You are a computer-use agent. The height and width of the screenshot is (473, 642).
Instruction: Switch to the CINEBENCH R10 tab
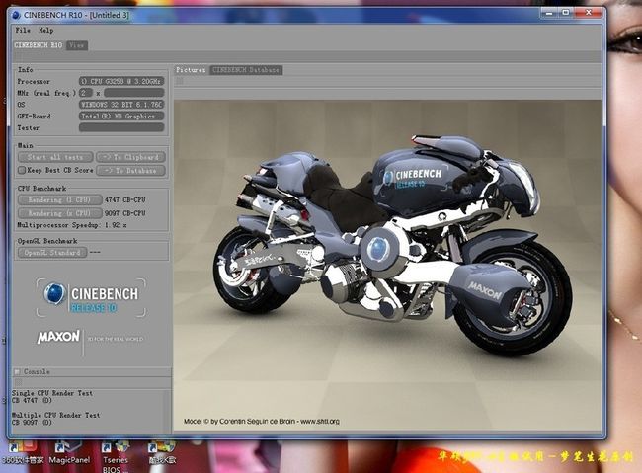coord(39,45)
